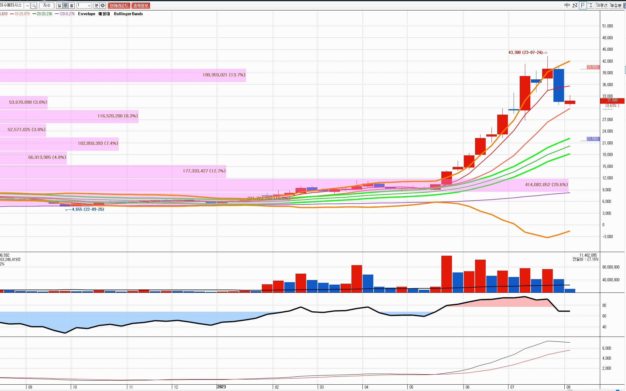Switch chart to daily (일) period
This screenshot has width=626, height=391.
59,5
